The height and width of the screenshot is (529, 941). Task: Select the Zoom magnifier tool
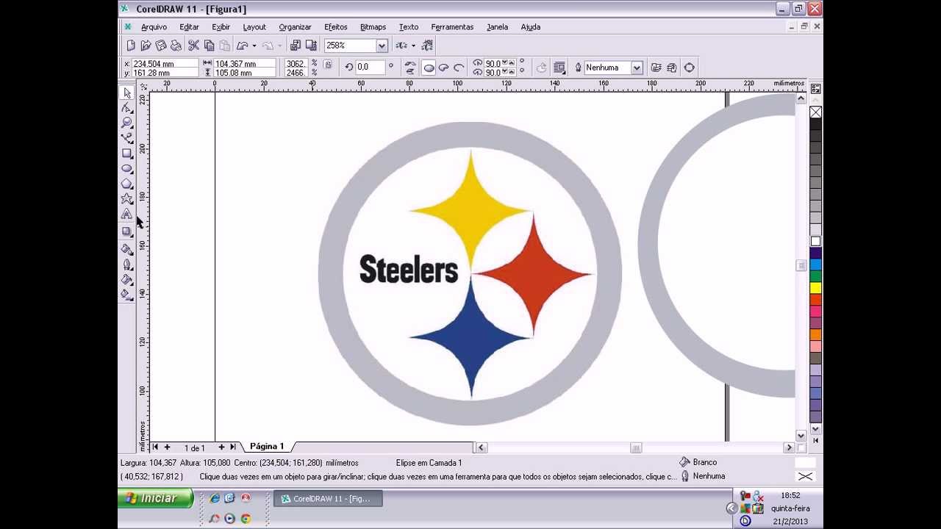(127, 123)
